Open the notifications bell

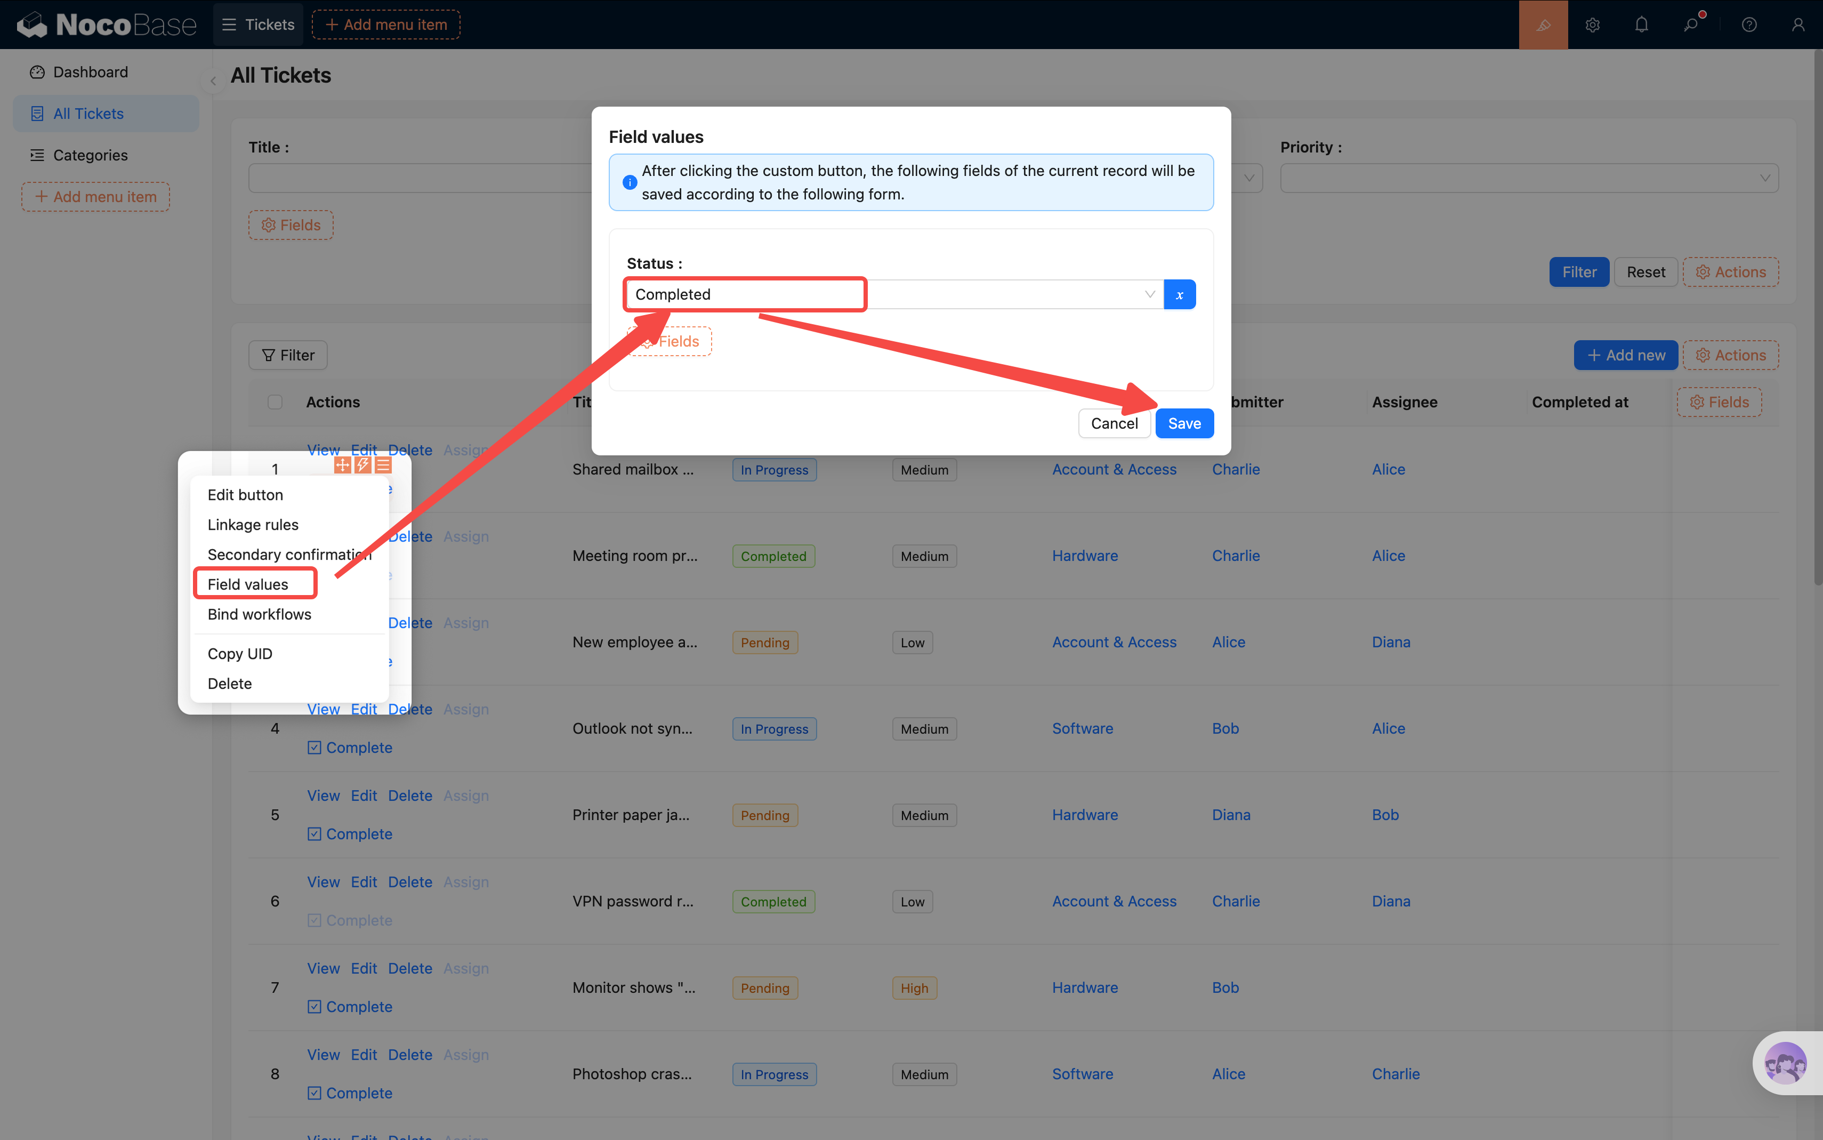1641,25
